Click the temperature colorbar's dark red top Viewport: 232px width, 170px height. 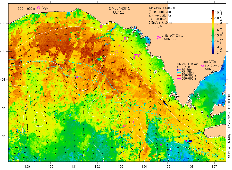[213, 12]
